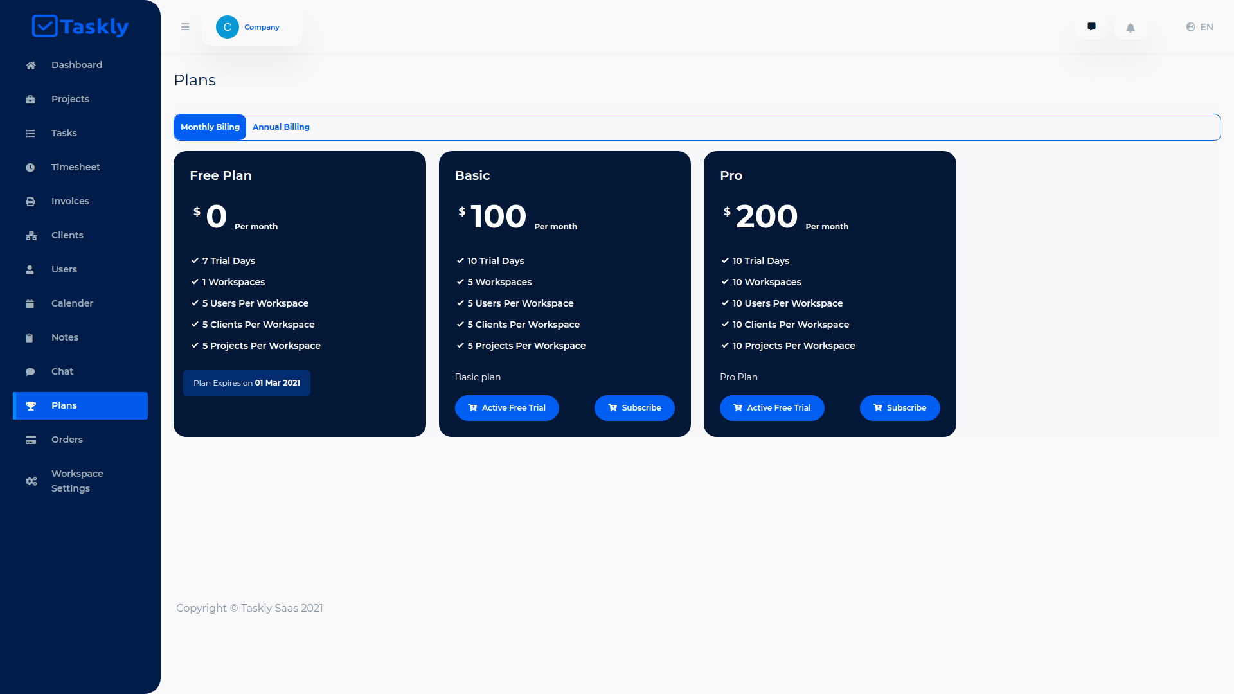Click the Calender sidebar icon

tap(30, 304)
